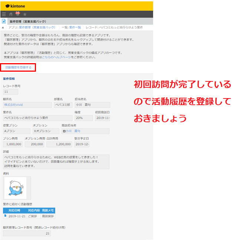The height and width of the screenshot is (240, 238).
Task: Click 初回商談日 field 2019-11-
Action: [102, 118]
